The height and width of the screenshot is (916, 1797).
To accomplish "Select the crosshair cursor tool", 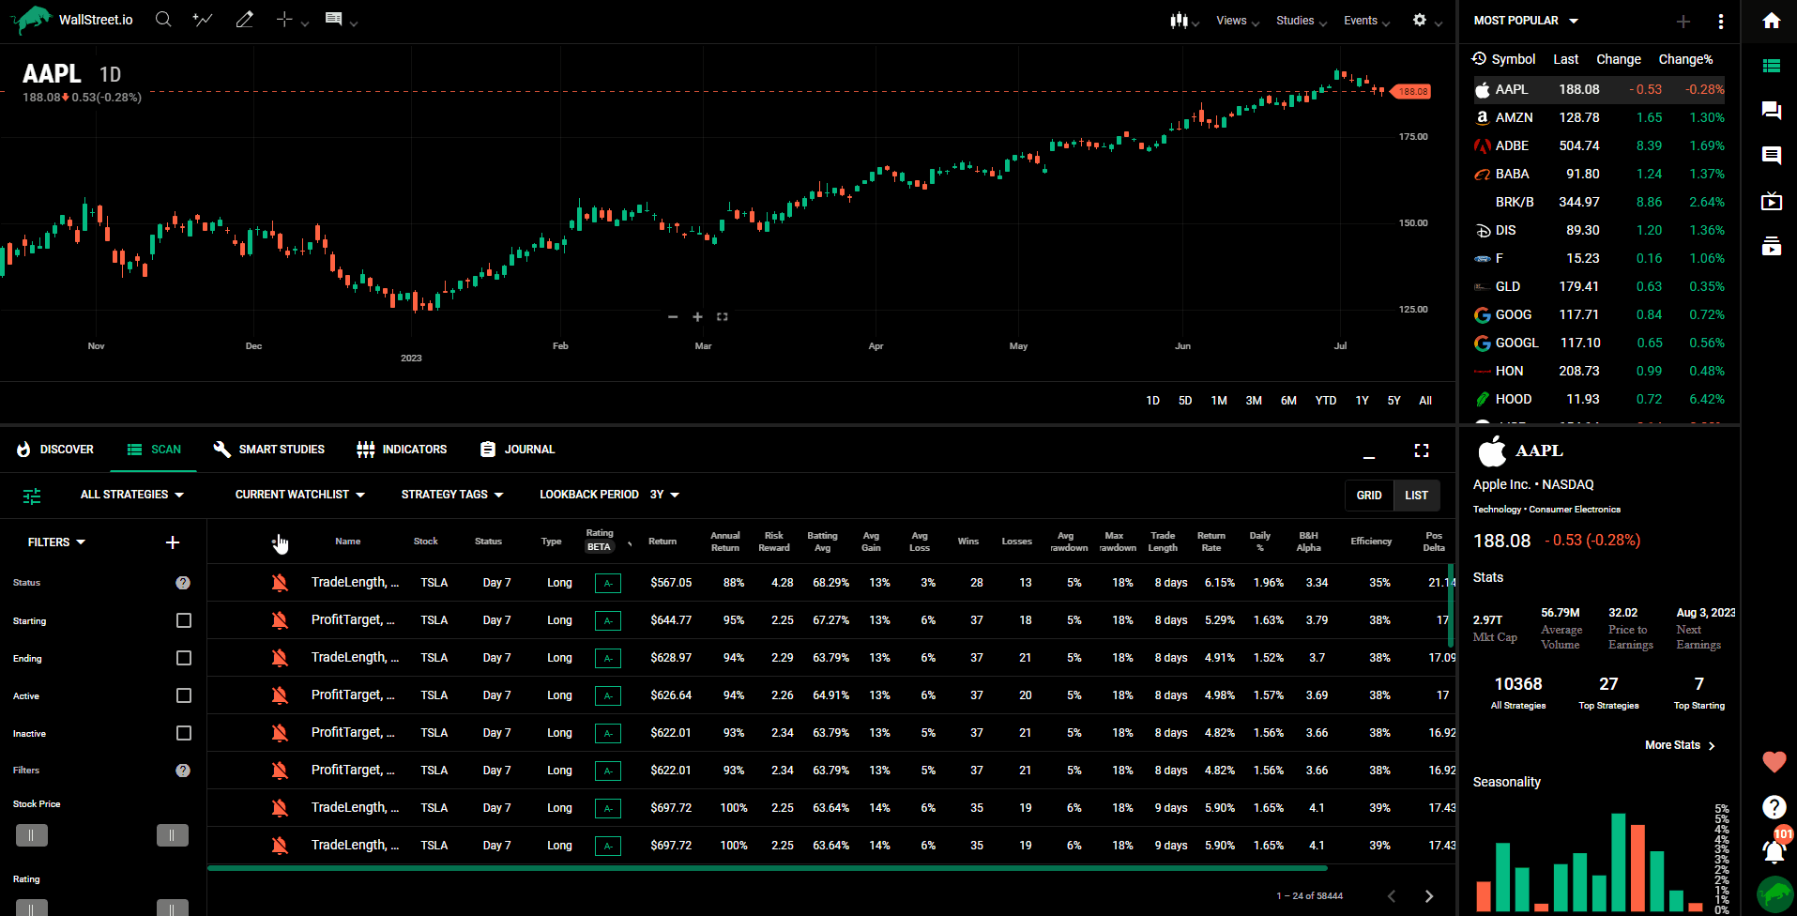I will click(284, 20).
